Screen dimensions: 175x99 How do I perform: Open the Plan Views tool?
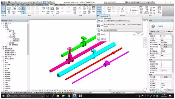[x=75, y=10]
